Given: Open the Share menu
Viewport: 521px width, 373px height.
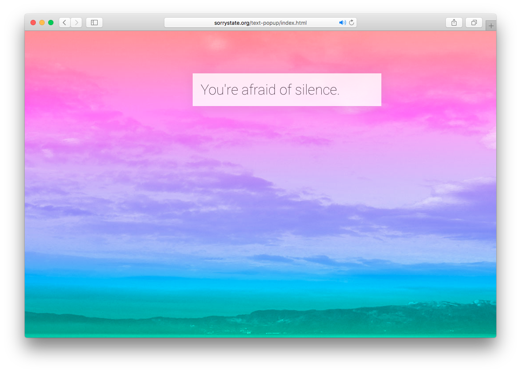Looking at the screenshot, I should 454,23.
